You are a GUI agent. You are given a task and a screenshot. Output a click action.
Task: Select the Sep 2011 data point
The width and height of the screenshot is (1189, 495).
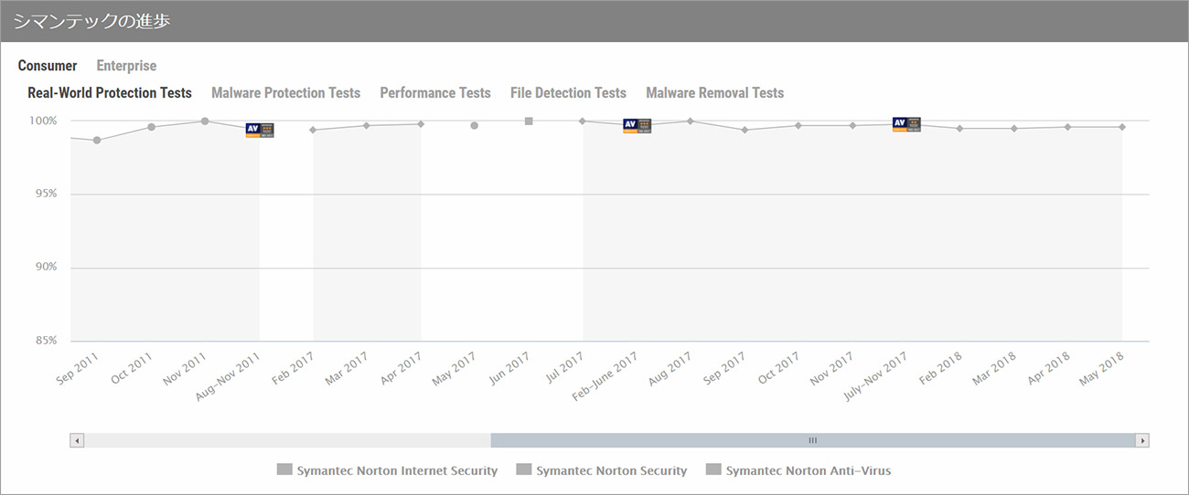[x=97, y=140]
